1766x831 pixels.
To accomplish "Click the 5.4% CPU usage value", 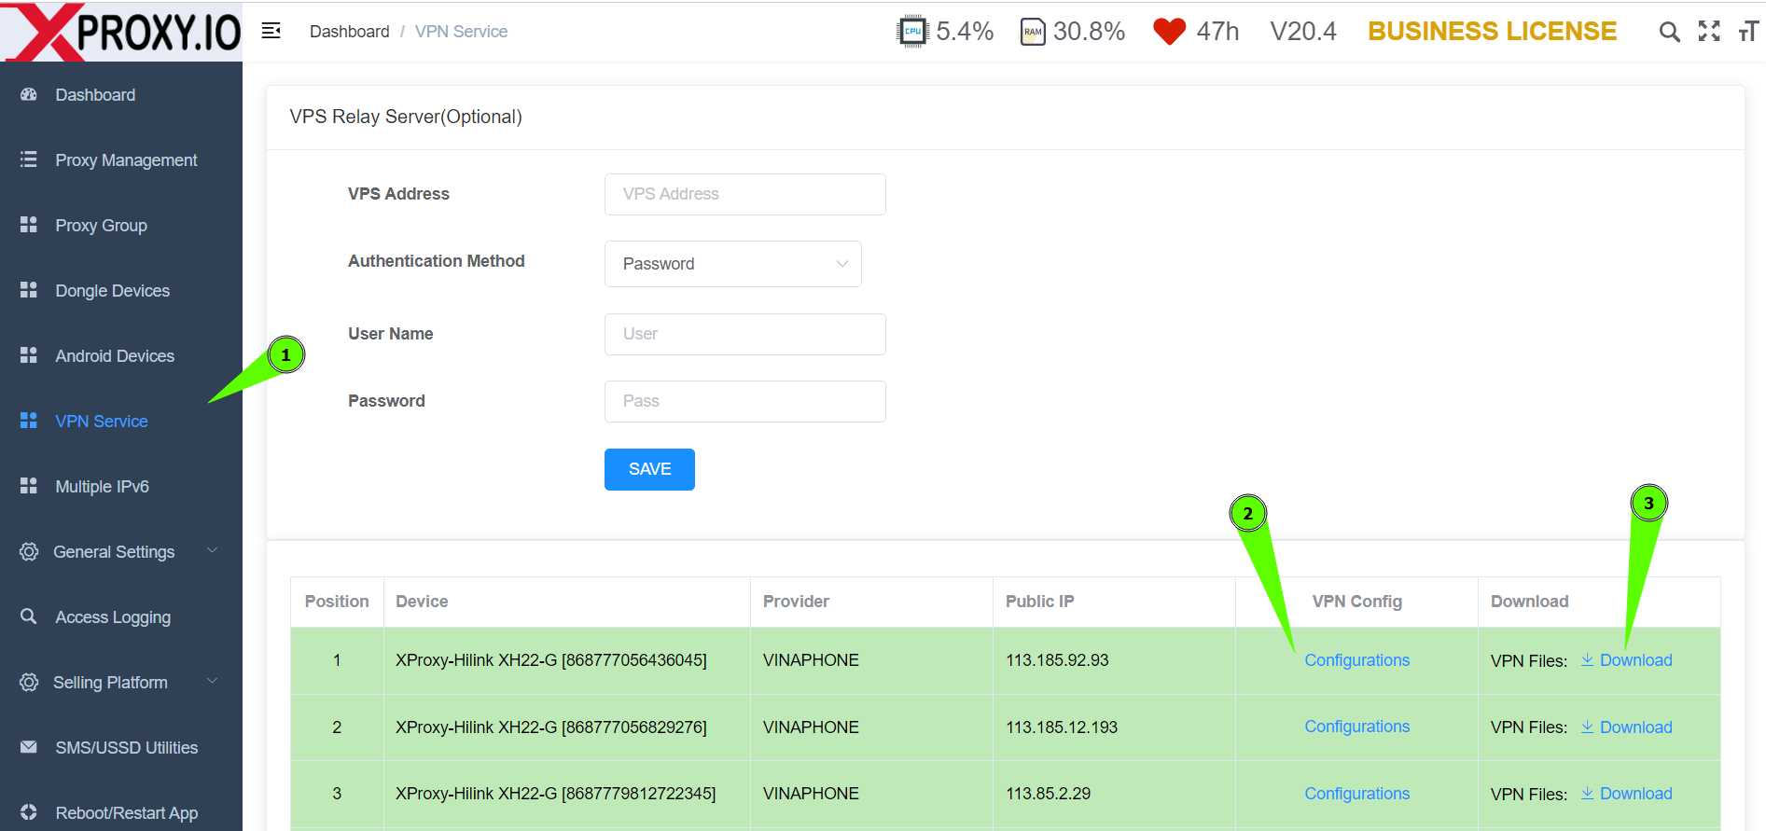I will click(965, 32).
